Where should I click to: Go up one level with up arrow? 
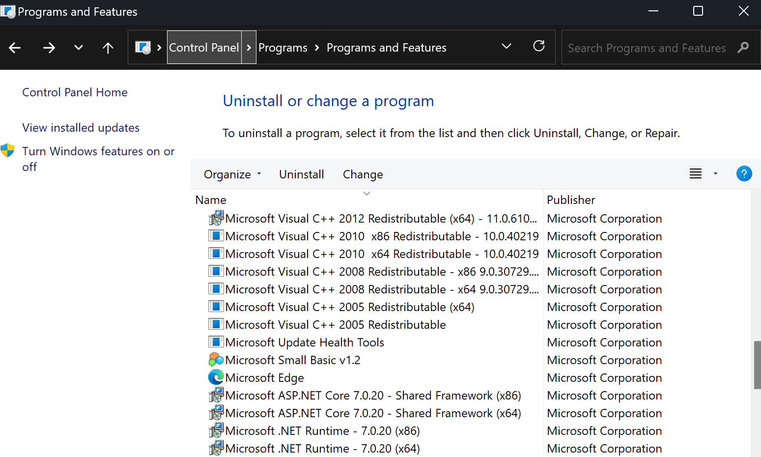108,48
